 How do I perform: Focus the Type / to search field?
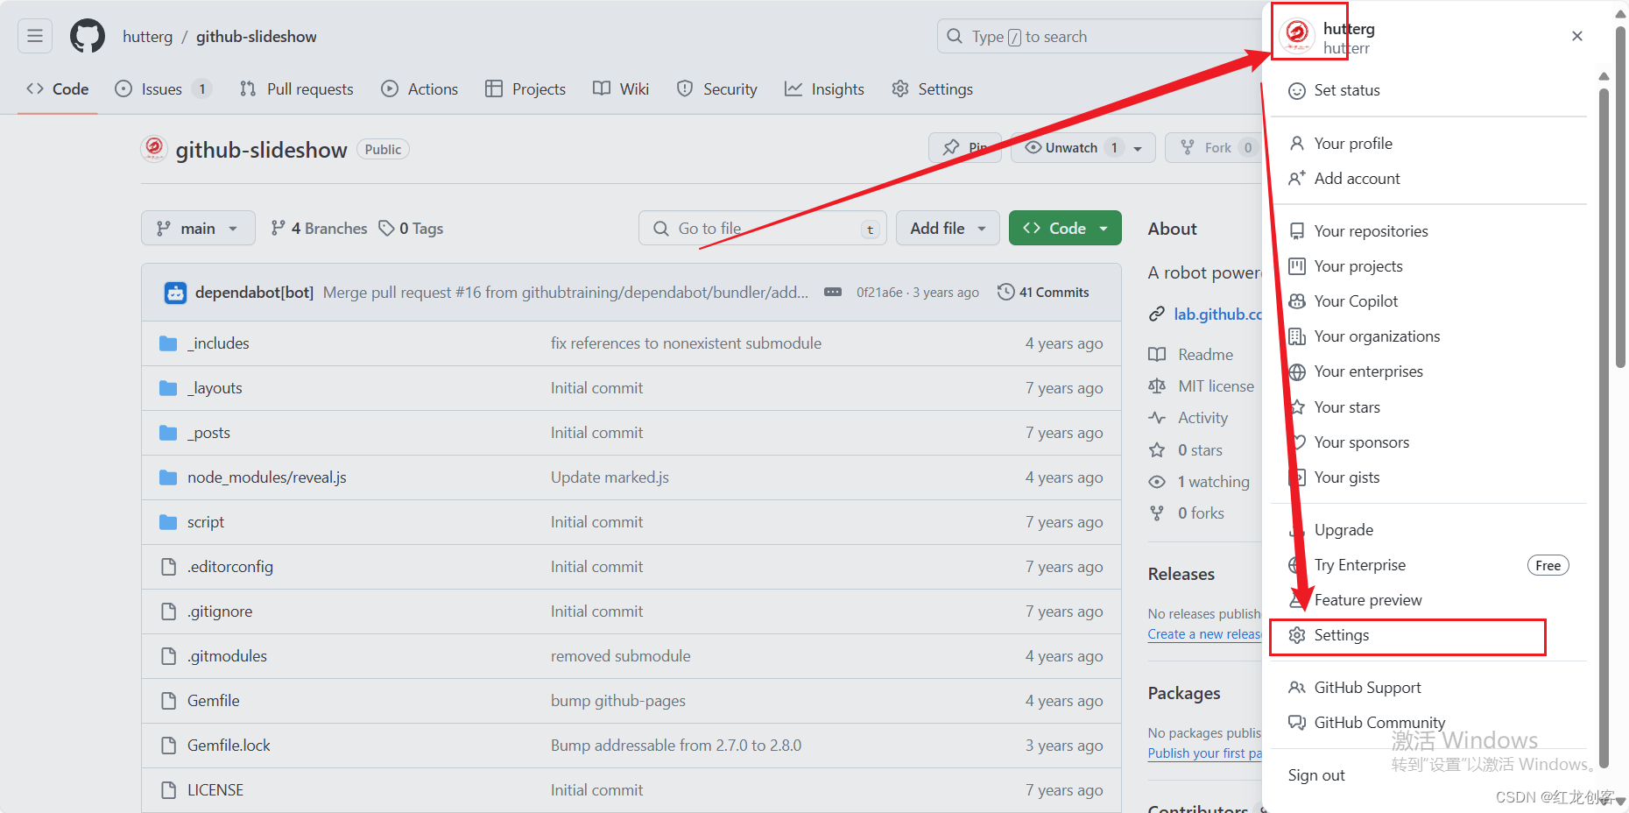pyautogui.click(x=1099, y=37)
